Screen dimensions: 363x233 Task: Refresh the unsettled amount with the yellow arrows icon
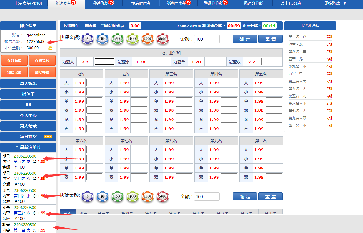(50, 48)
